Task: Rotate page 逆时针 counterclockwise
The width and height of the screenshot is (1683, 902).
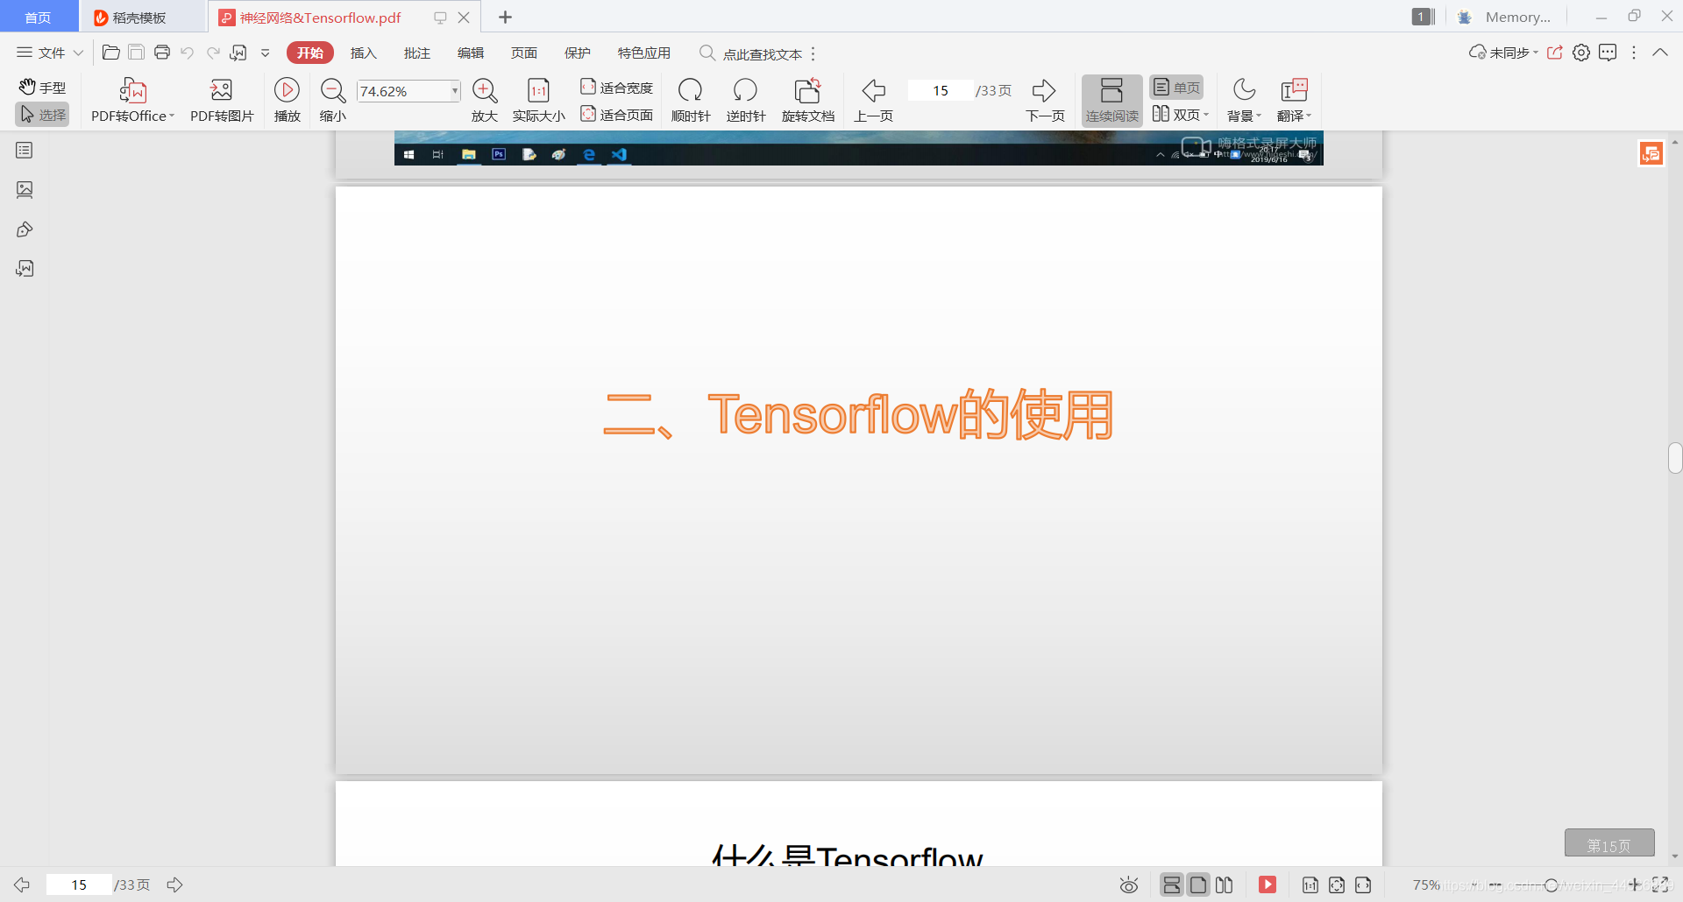Action: [x=746, y=101]
